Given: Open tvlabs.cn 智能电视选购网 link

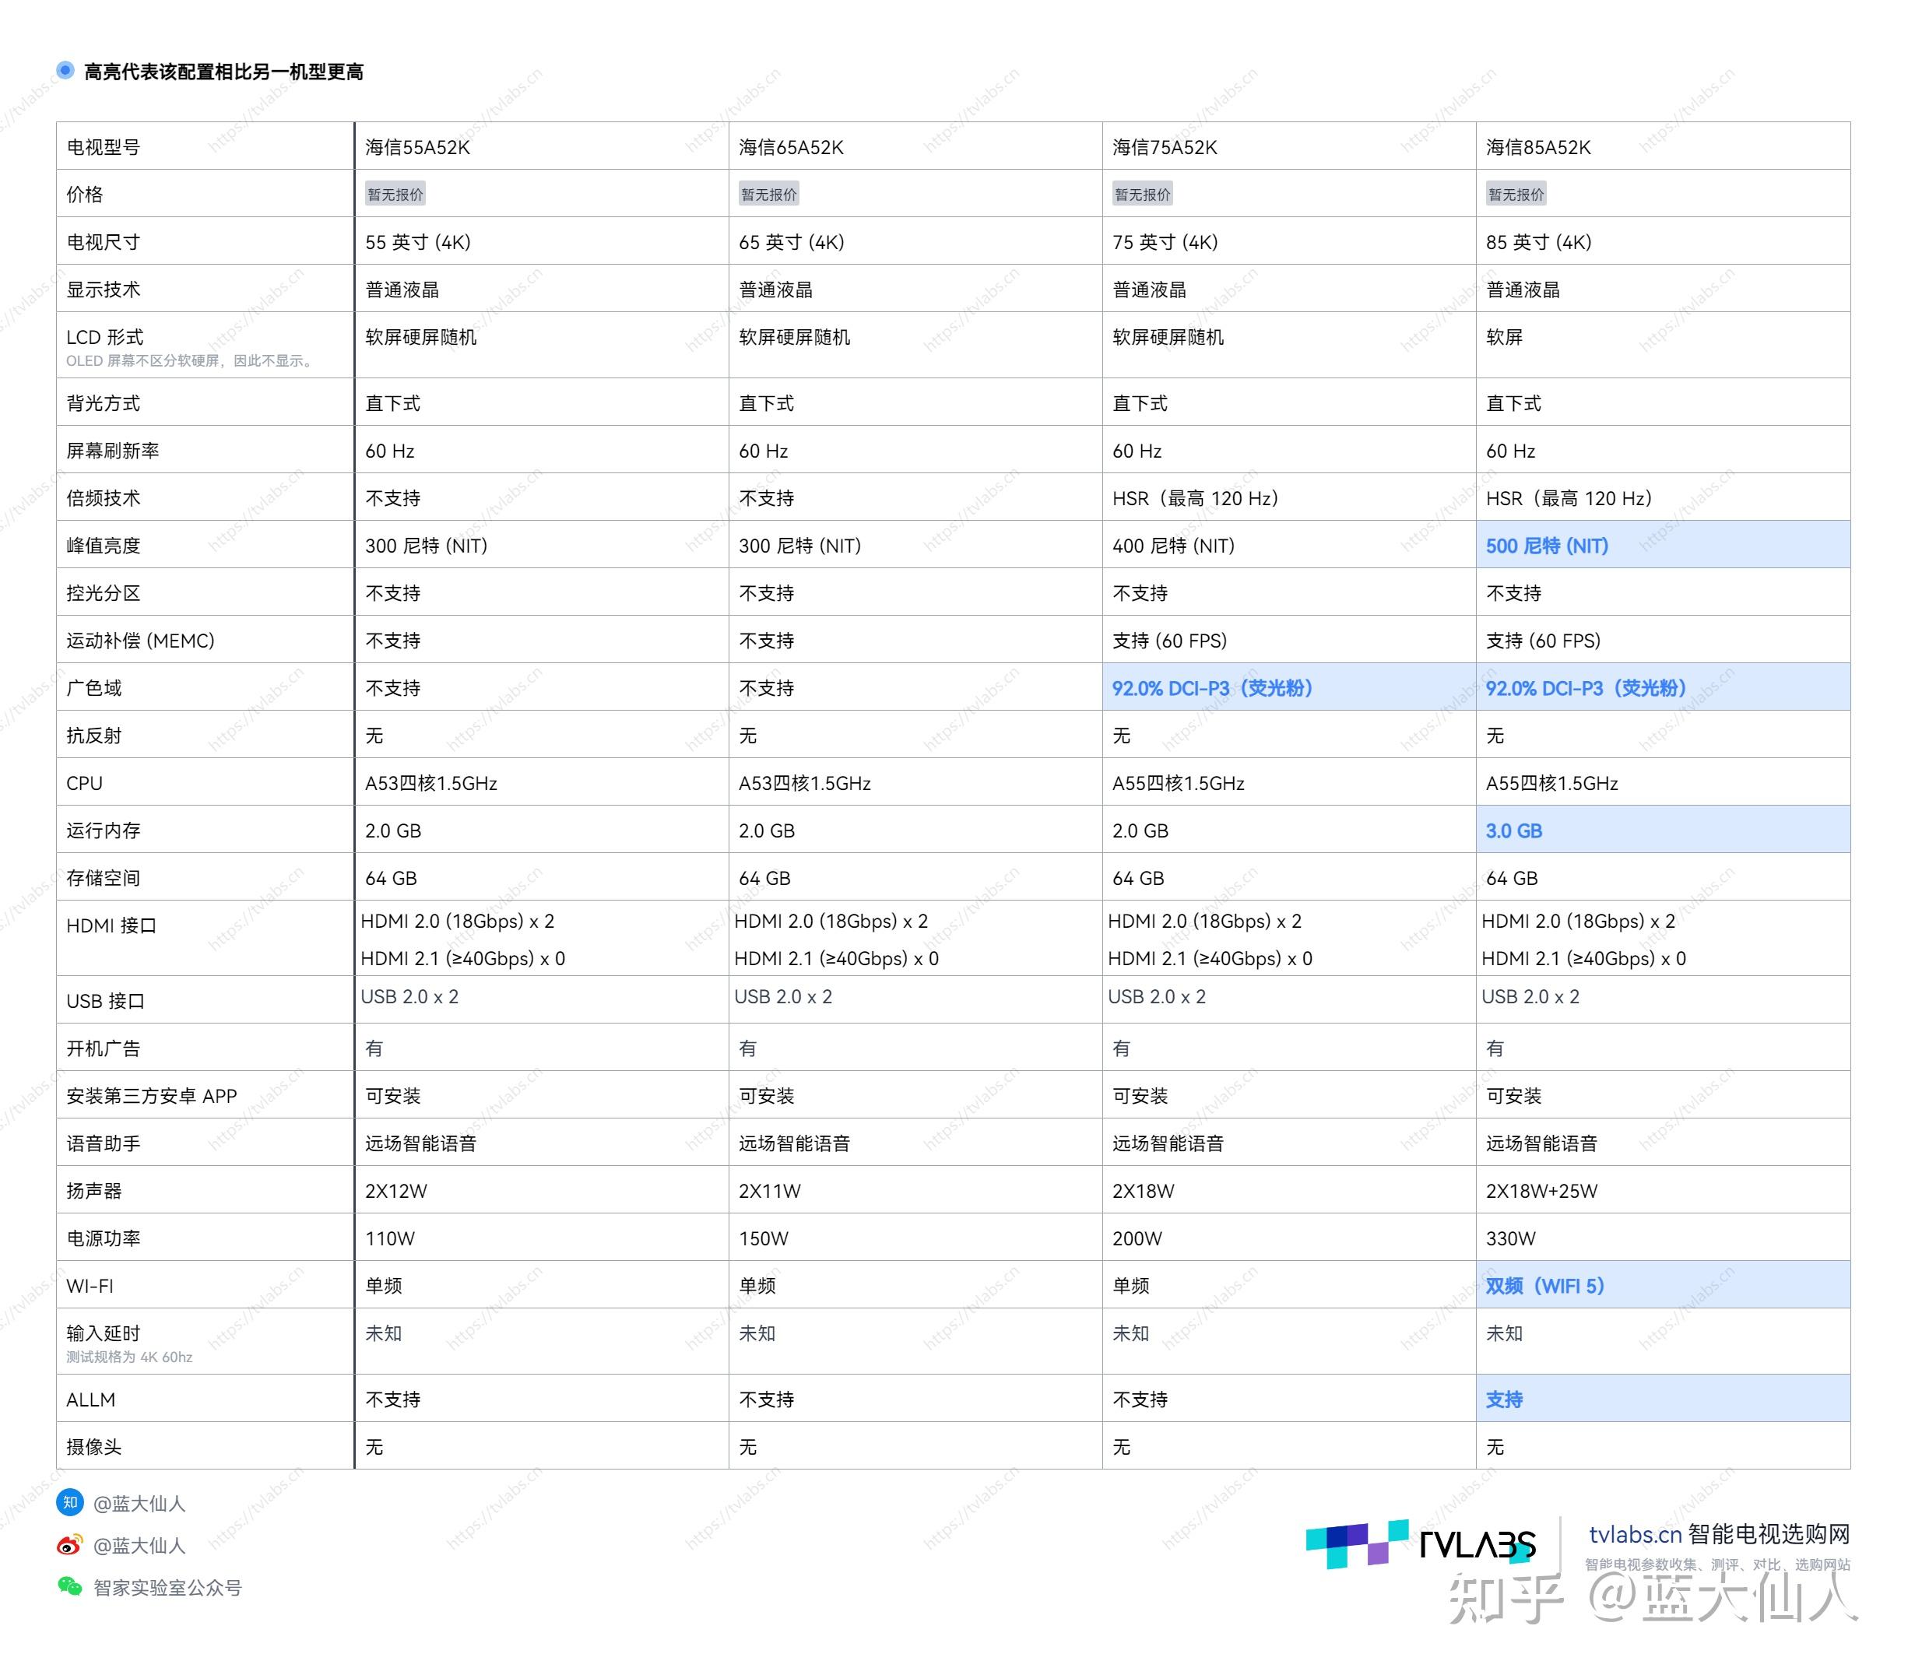Looking at the screenshot, I should tap(1720, 1534).
